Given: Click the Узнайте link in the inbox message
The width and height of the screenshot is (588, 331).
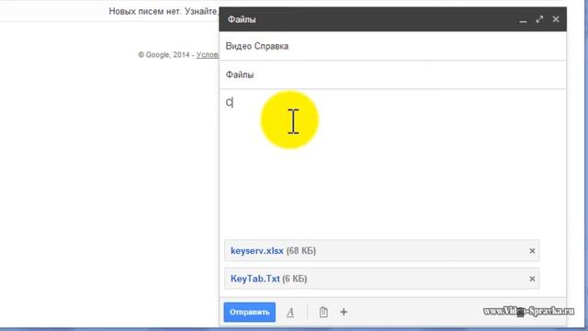Looking at the screenshot, I should 201,11.
